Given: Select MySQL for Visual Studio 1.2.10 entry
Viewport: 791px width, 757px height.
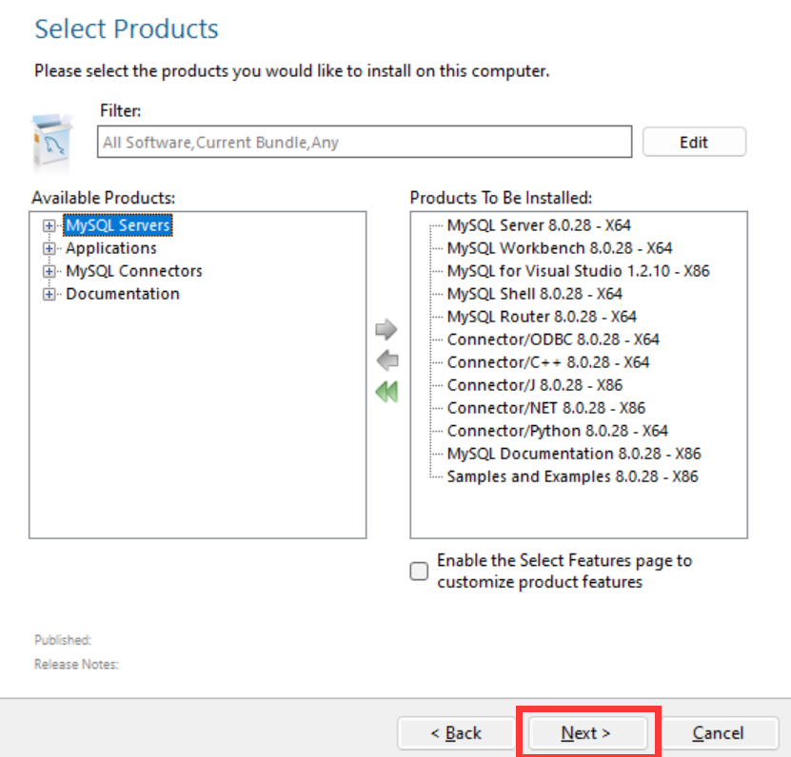Looking at the screenshot, I should click(578, 271).
